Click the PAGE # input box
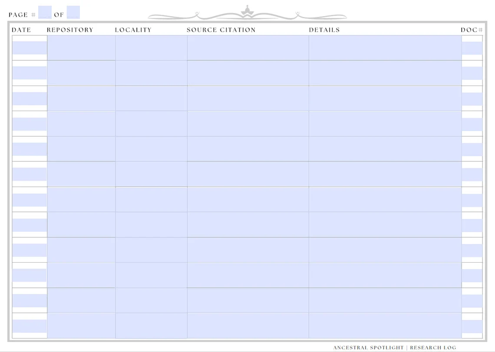This screenshot has width=495, height=352. point(44,12)
